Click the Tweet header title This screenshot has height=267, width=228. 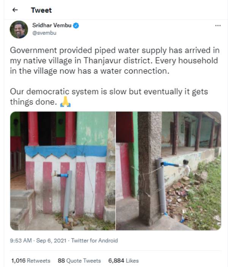pyautogui.click(x=41, y=10)
